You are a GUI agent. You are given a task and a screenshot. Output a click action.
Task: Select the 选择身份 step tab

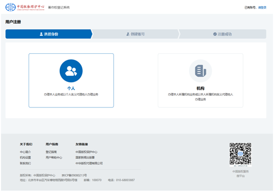click(x=49, y=34)
